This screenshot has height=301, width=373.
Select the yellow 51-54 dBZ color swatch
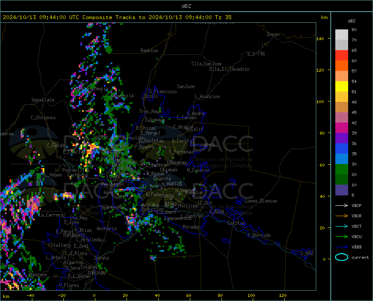click(x=342, y=87)
